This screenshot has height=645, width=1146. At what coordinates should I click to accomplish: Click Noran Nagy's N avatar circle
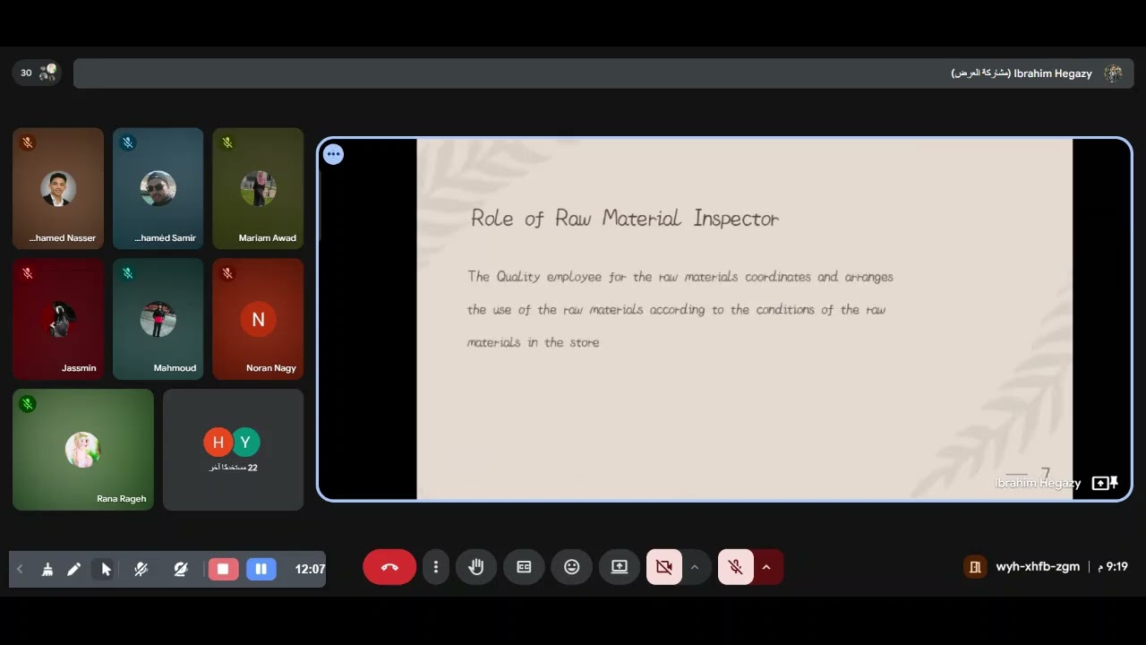258,319
